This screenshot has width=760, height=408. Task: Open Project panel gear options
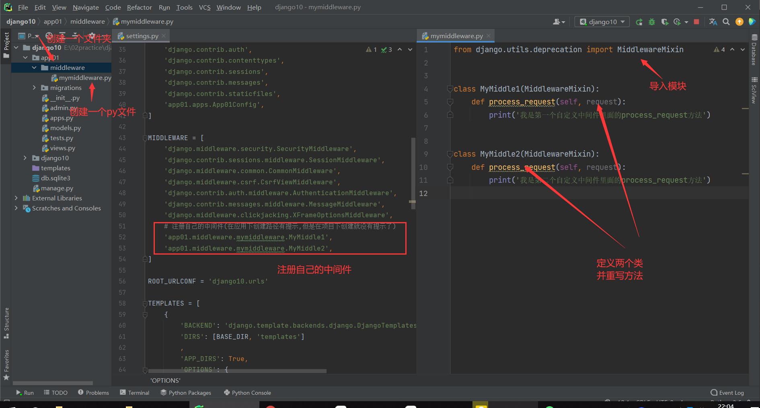92,36
